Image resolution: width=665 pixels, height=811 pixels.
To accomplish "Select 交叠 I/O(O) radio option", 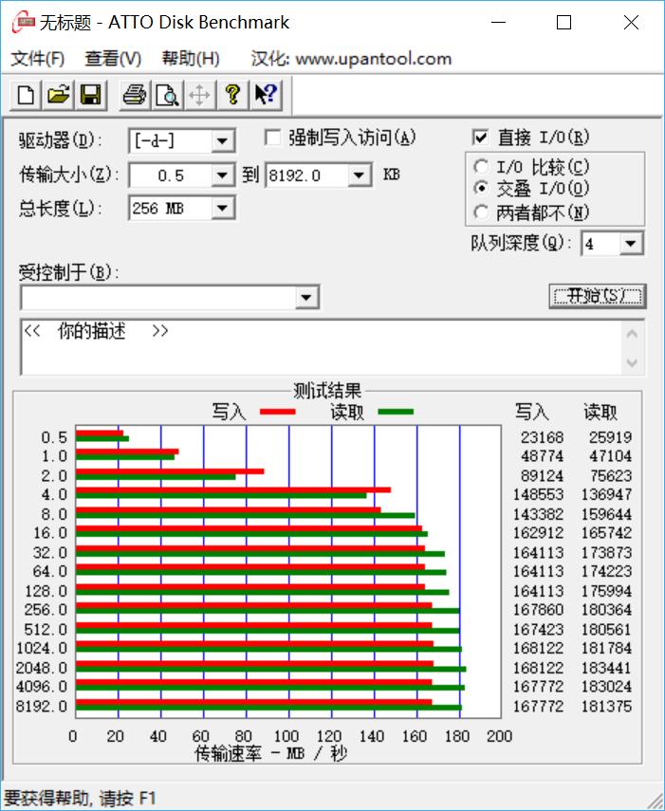I will [481, 188].
